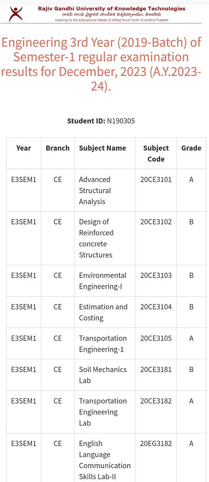Click the Year column header
The image size is (209, 482).
tap(24, 148)
